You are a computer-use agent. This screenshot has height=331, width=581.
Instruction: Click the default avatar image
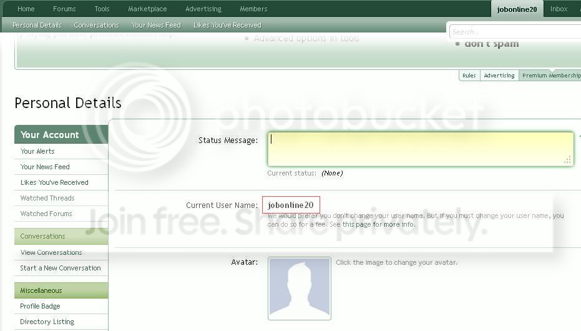300,289
